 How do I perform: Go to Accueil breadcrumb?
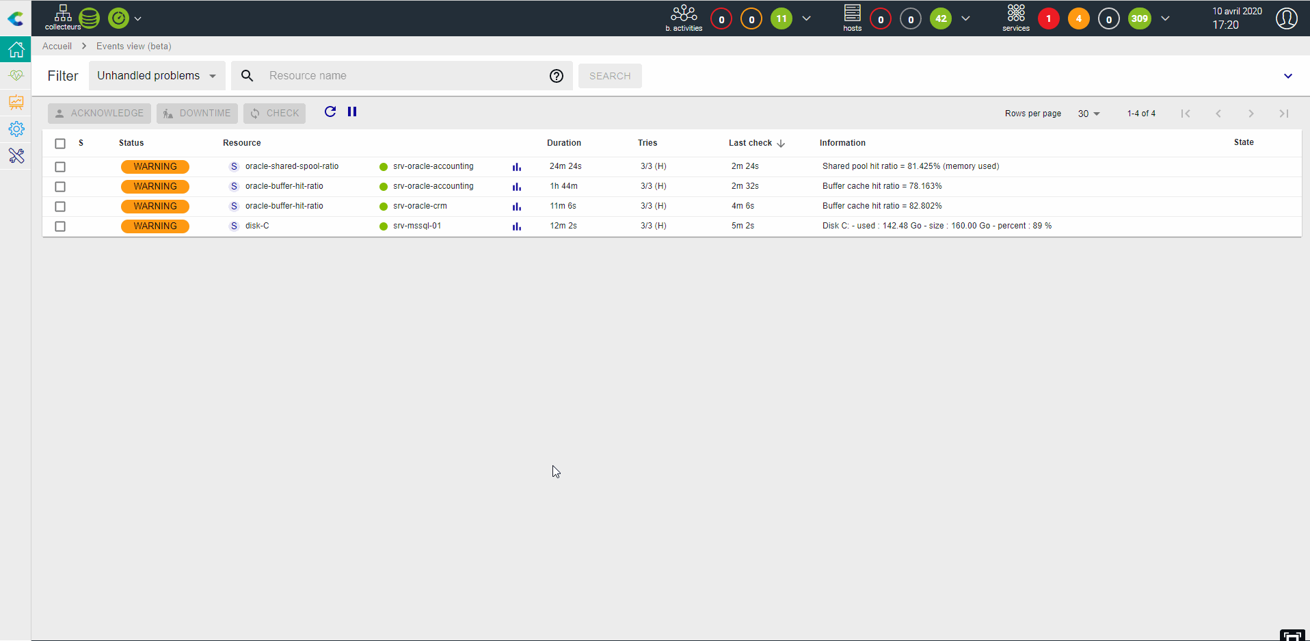57,47
